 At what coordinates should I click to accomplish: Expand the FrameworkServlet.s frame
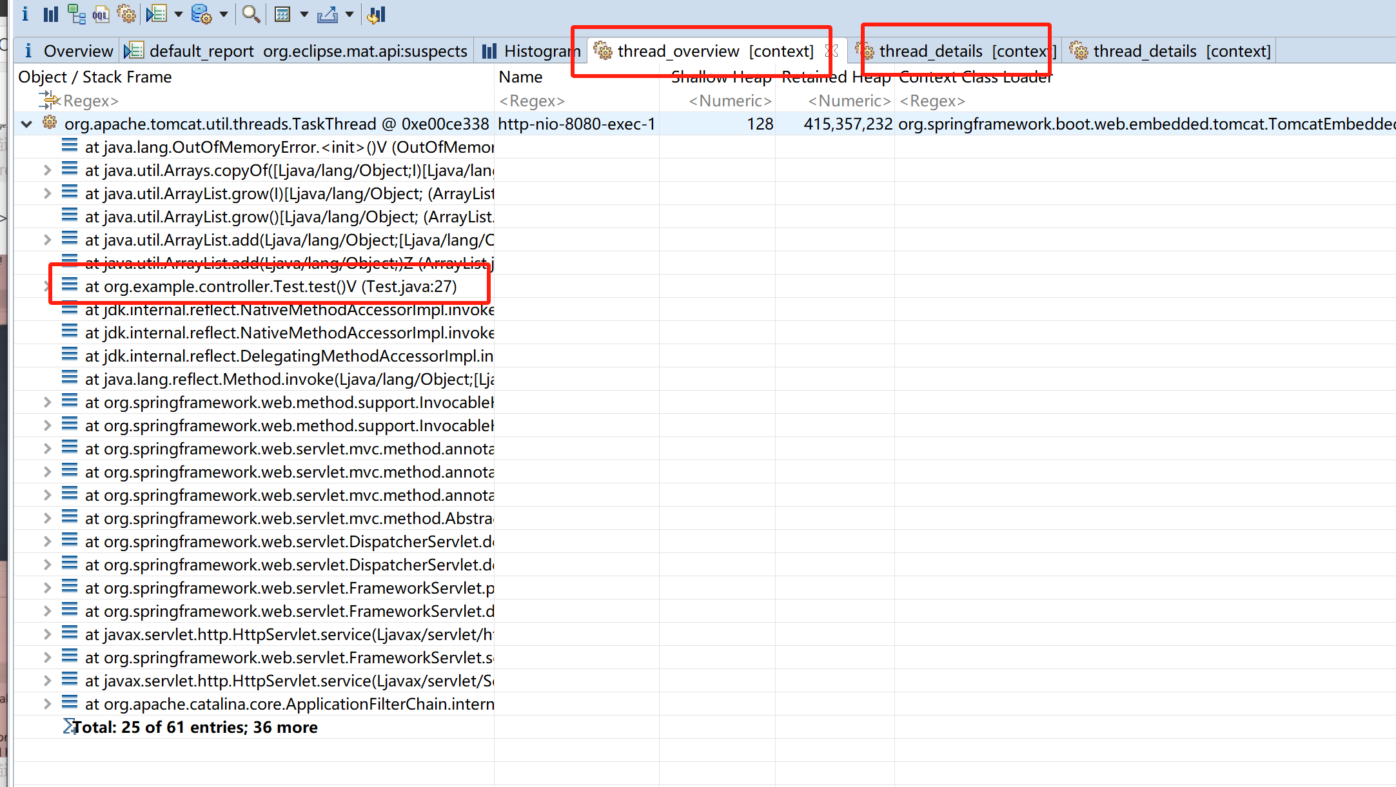click(47, 657)
